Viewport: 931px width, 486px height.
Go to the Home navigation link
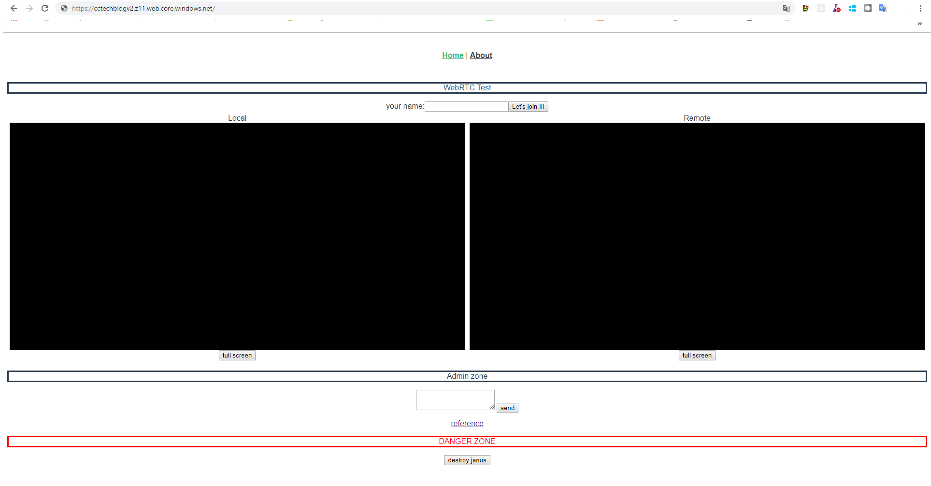coord(453,55)
